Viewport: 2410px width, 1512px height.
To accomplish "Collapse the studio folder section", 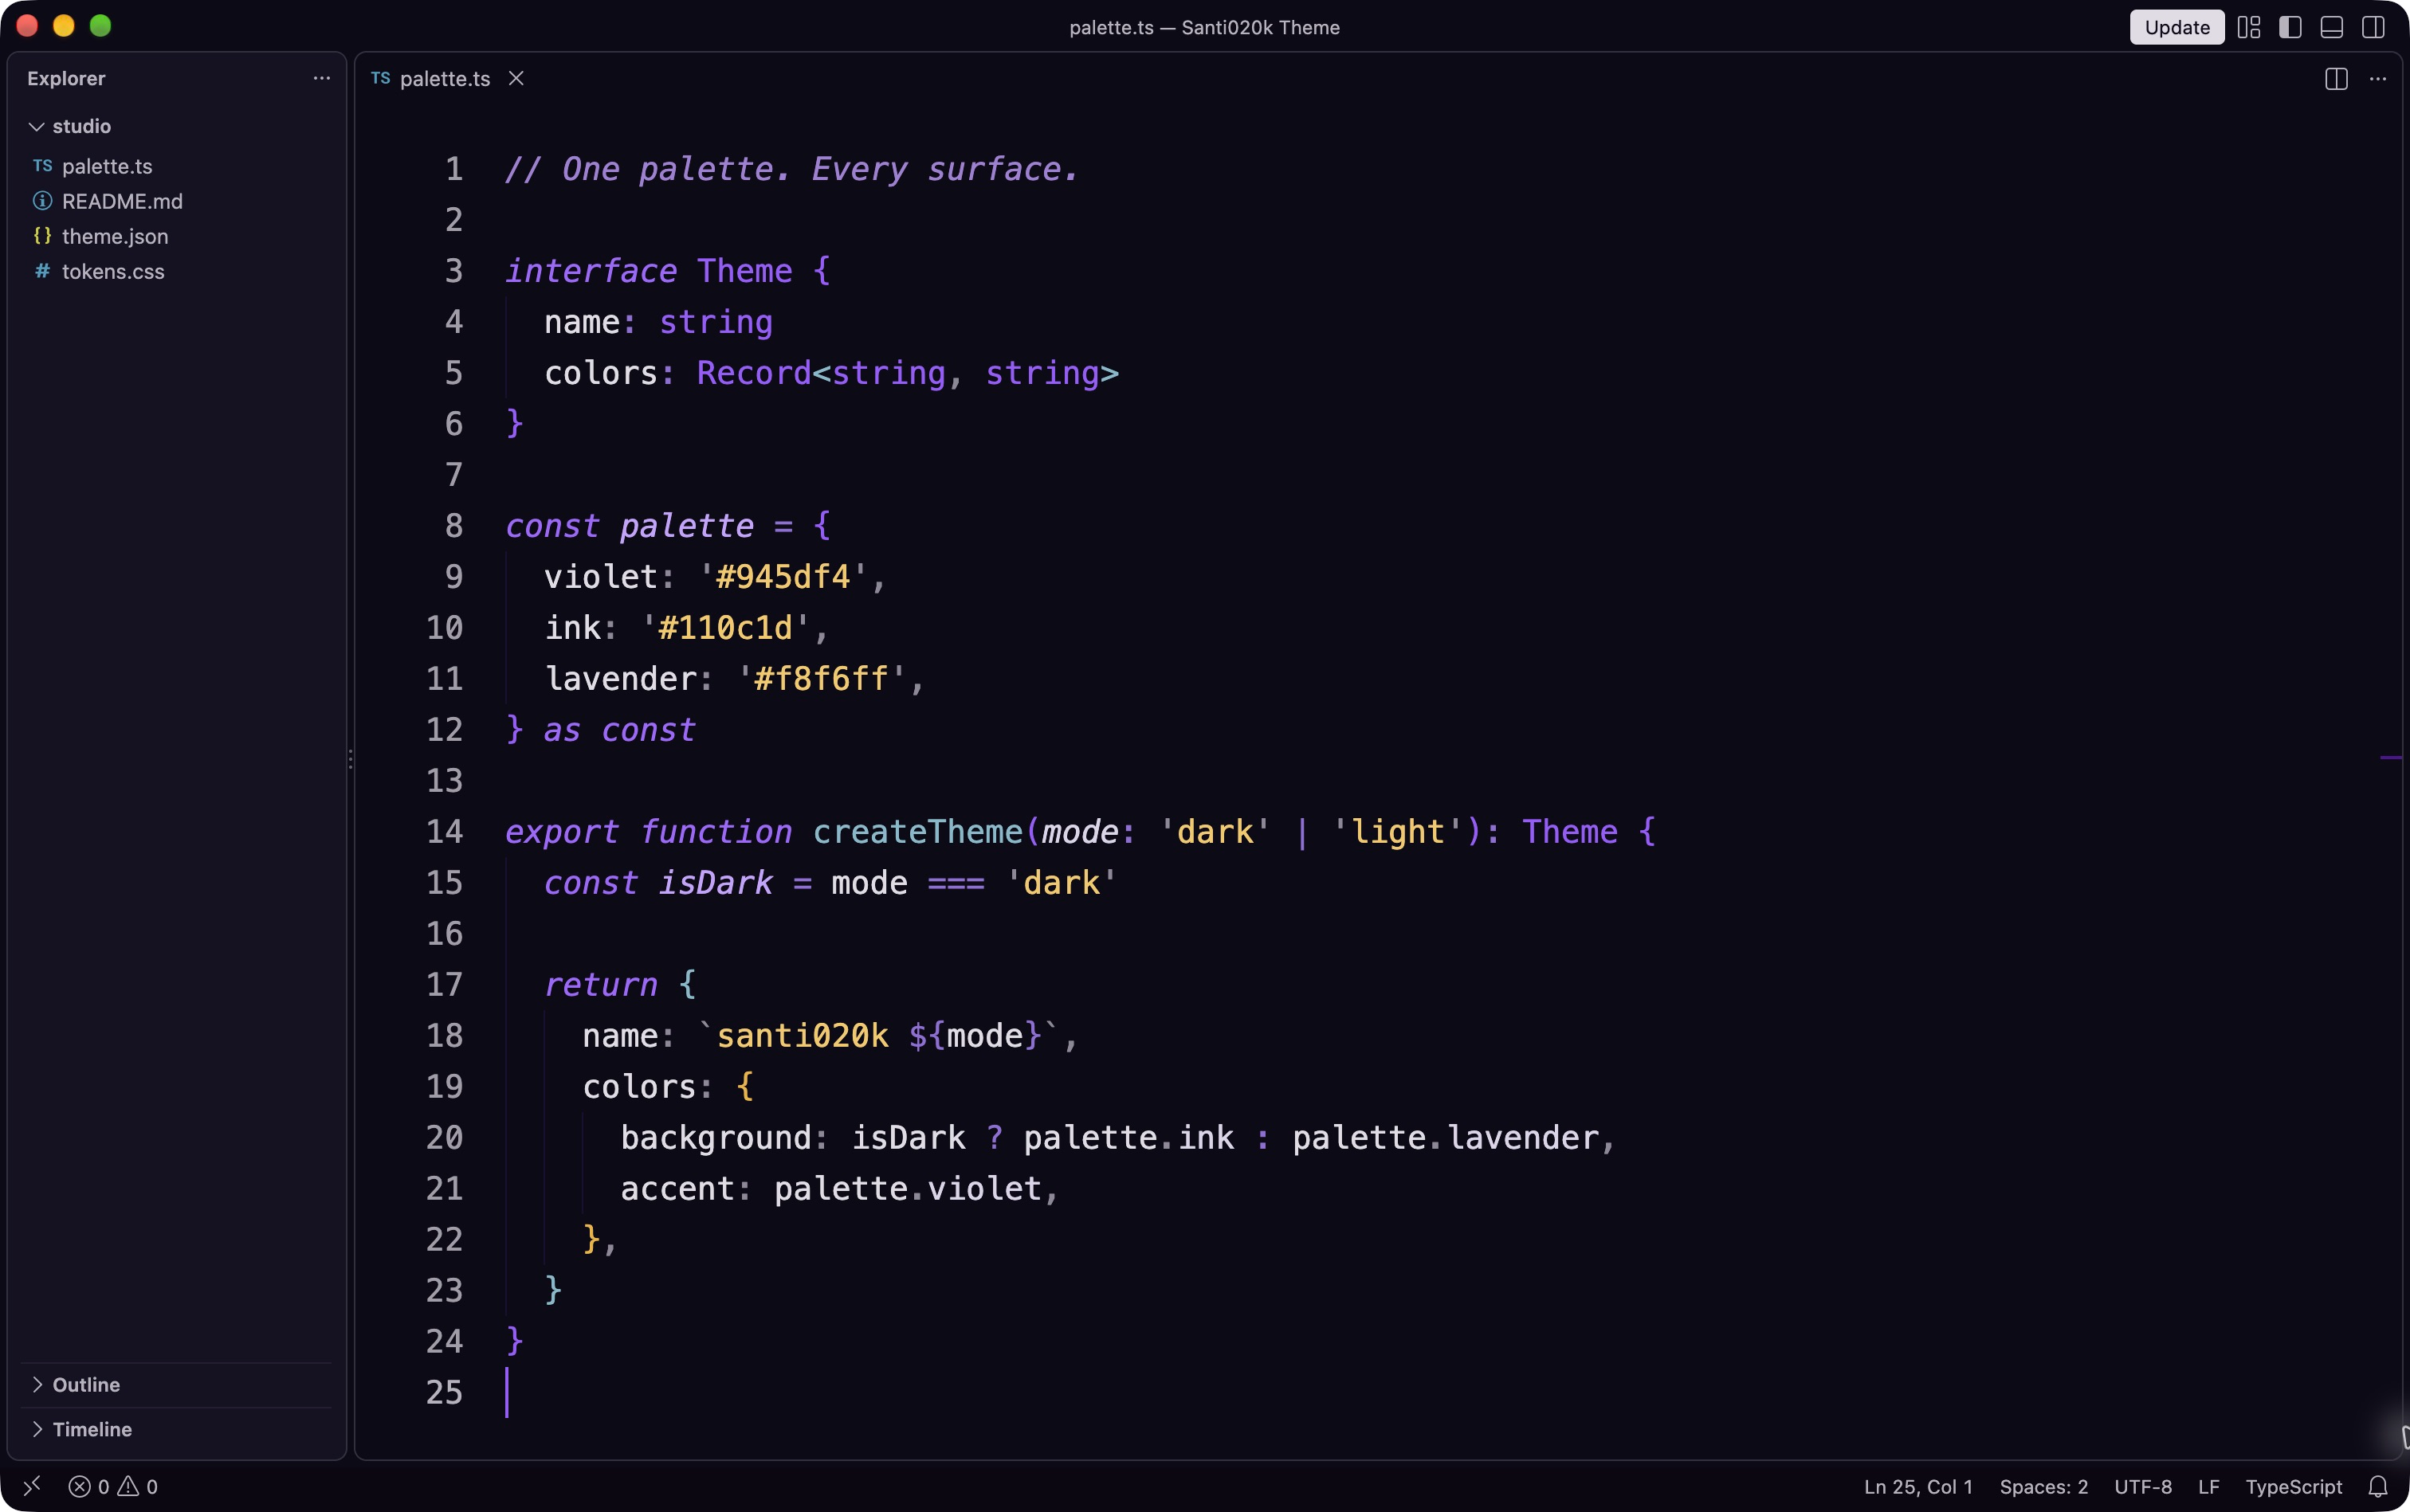I will tap(178, 126).
